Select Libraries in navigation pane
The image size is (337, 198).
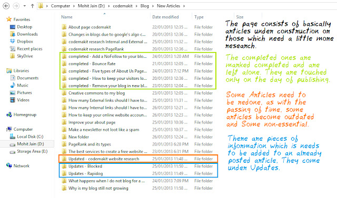click(x=21, y=70)
